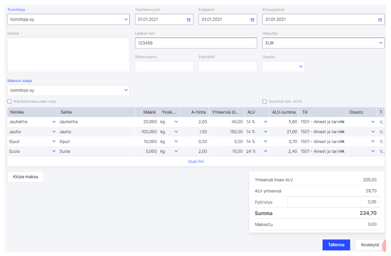
Task: Expand the Toimittaja supplier dropdown
Action: (126, 19)
